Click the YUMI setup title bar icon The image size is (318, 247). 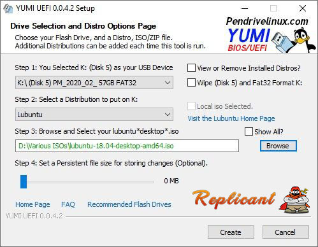pos(8,8)
